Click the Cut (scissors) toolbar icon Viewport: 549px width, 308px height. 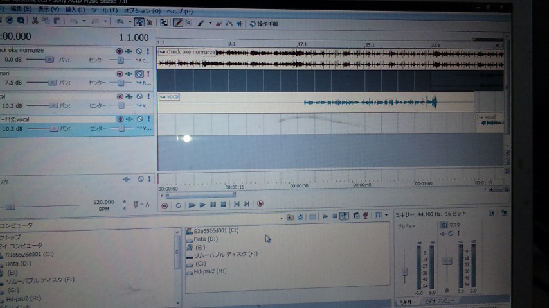pos(35,22)
